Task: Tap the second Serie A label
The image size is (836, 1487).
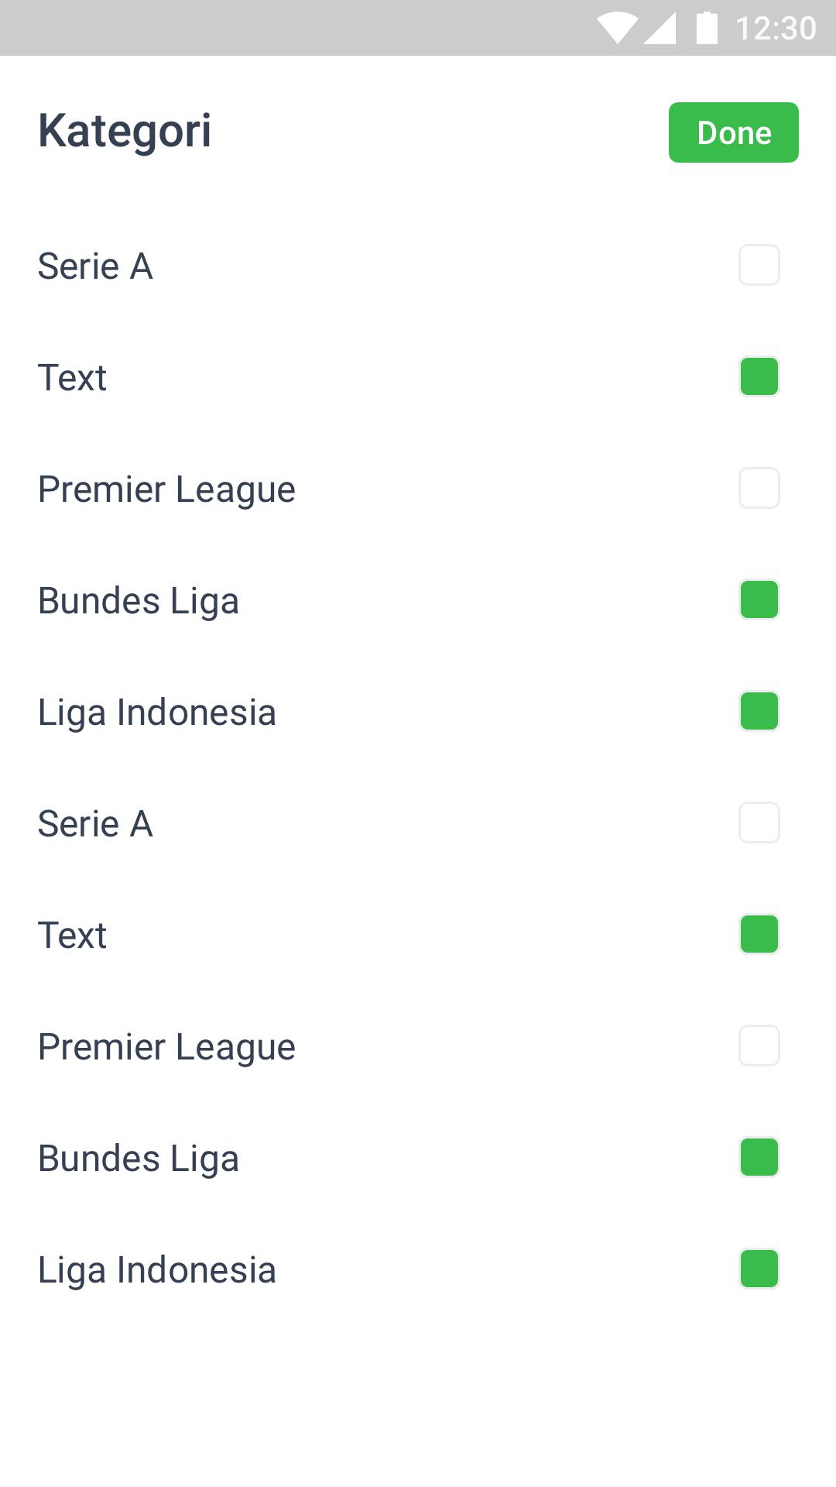Action: point(95,824)
